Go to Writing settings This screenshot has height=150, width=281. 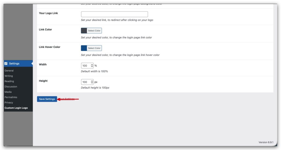[9, 76]
